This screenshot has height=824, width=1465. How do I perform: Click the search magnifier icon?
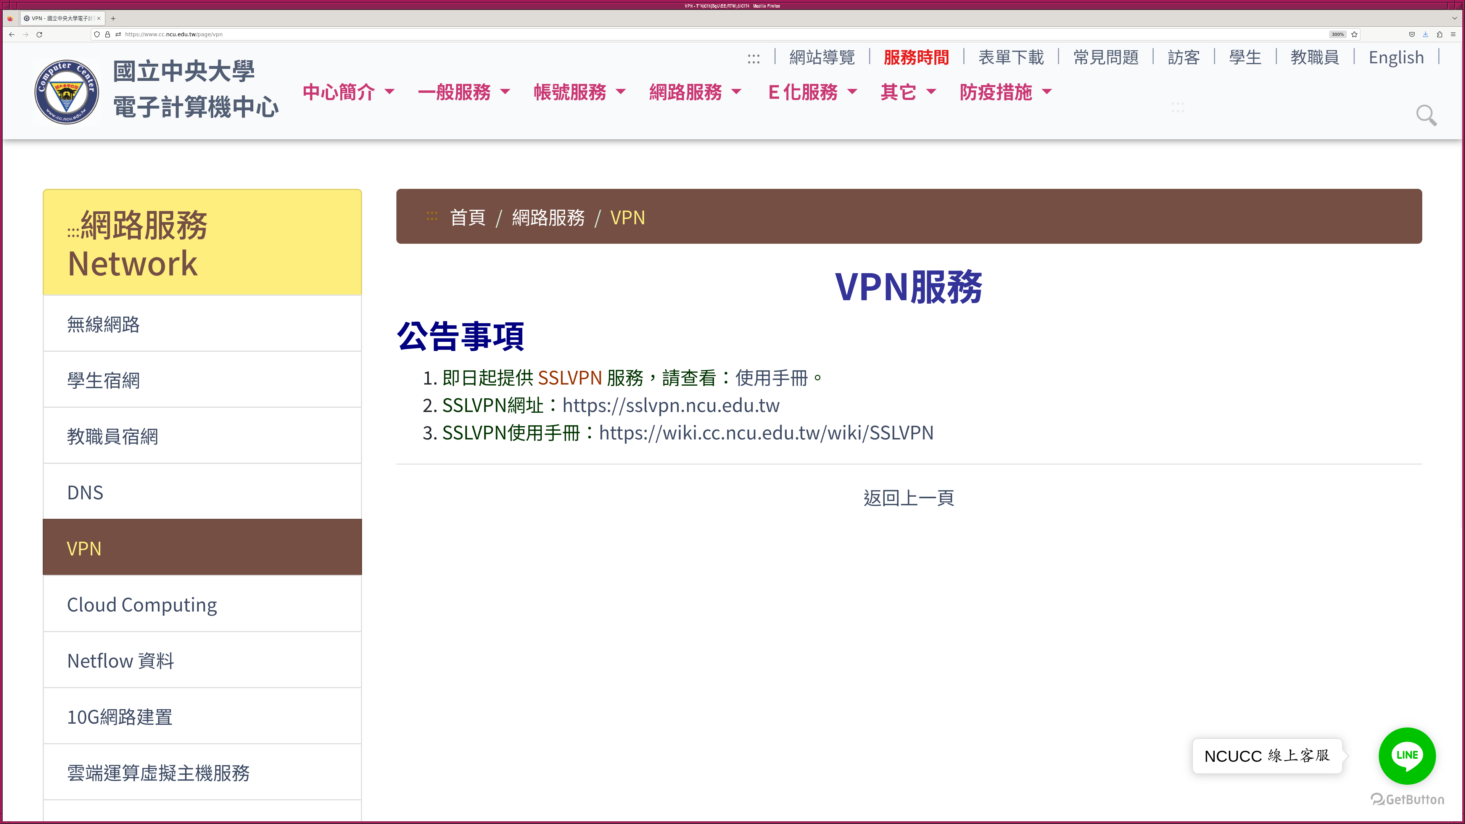[1426, 115]
